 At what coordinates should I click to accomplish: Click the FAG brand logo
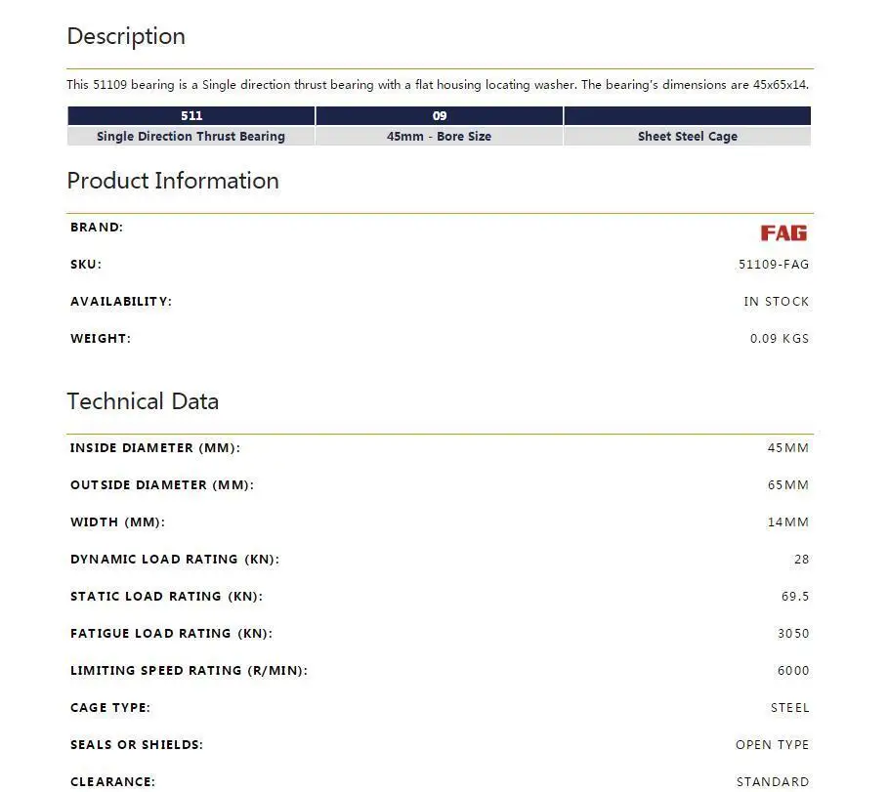tap(783, 233)
